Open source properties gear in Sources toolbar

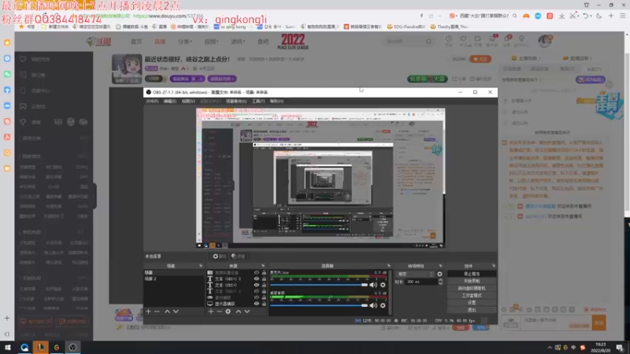tap(228, 312)
